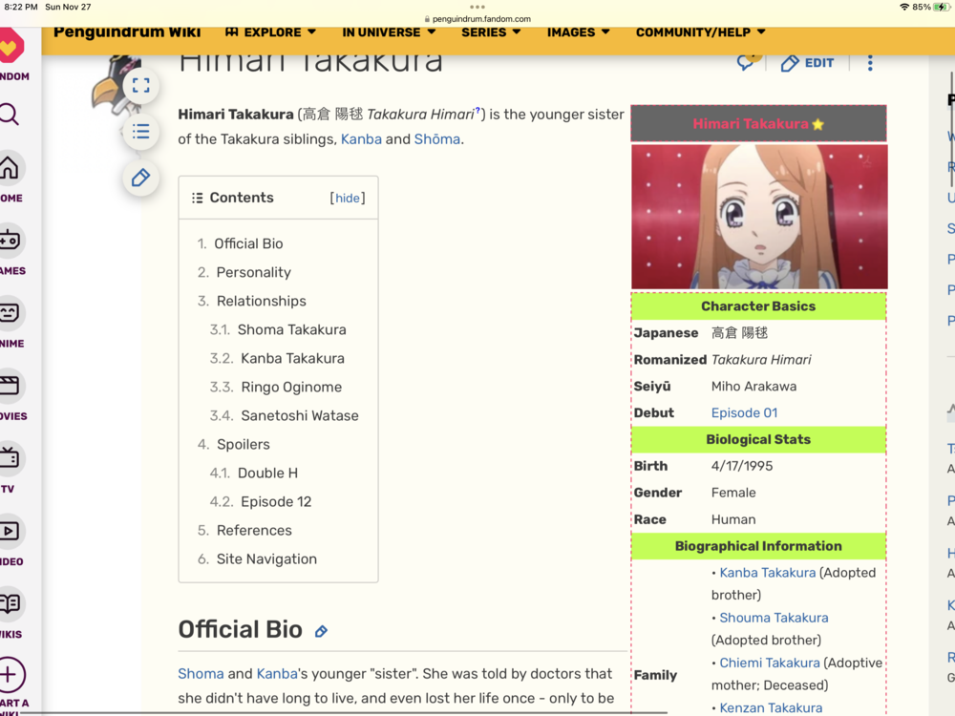Viewport: 955px width, 716px height.
Task: Jump to Shoma Takakura subsection
Action: (291, 329)
